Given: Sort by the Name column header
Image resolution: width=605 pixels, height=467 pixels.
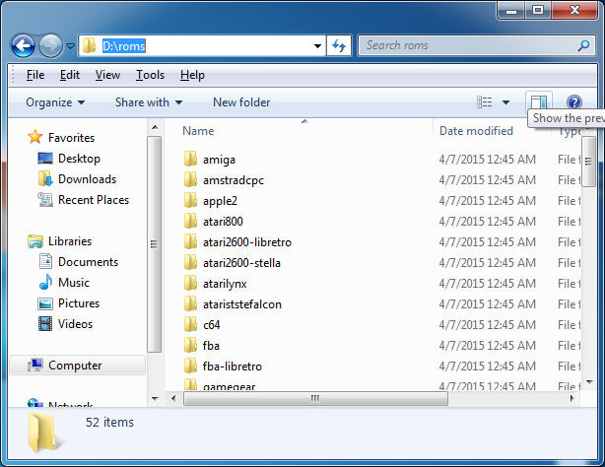Looking at the screenshot, I should tap(198, 131).
